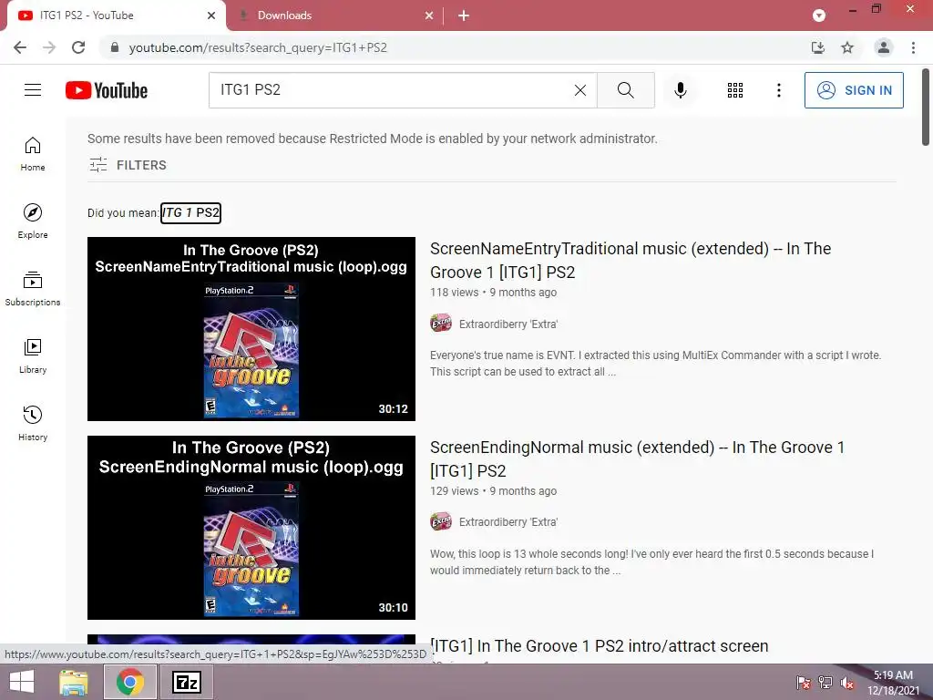The width and height of the screenshot is (933, 700).
Task: Open the ScreenNameEntryTraditional music video title
Action: coord(631,260)
